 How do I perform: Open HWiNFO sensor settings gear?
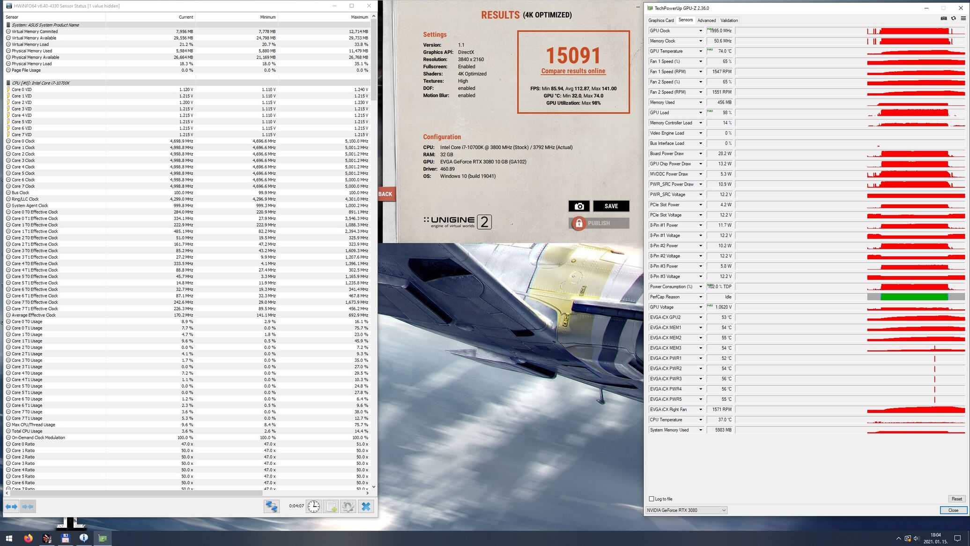[x=348, y=506]
